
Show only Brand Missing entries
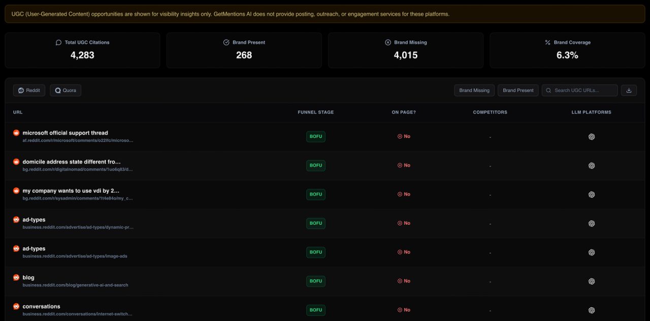474,90
